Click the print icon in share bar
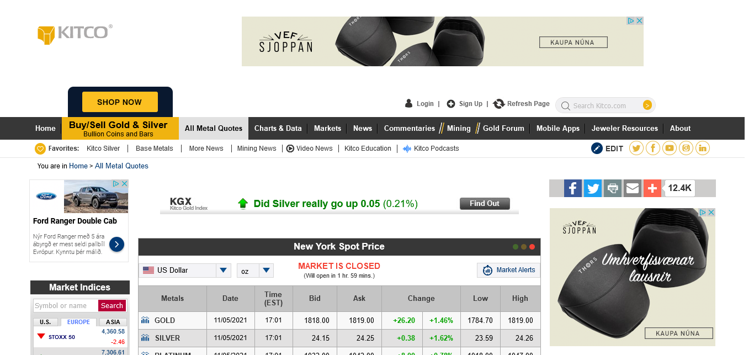 [x=612, y=188]
